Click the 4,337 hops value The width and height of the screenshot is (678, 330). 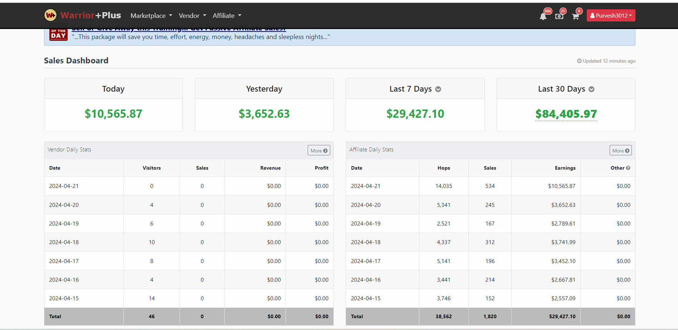pyautogui.click(x=444, y=242)
